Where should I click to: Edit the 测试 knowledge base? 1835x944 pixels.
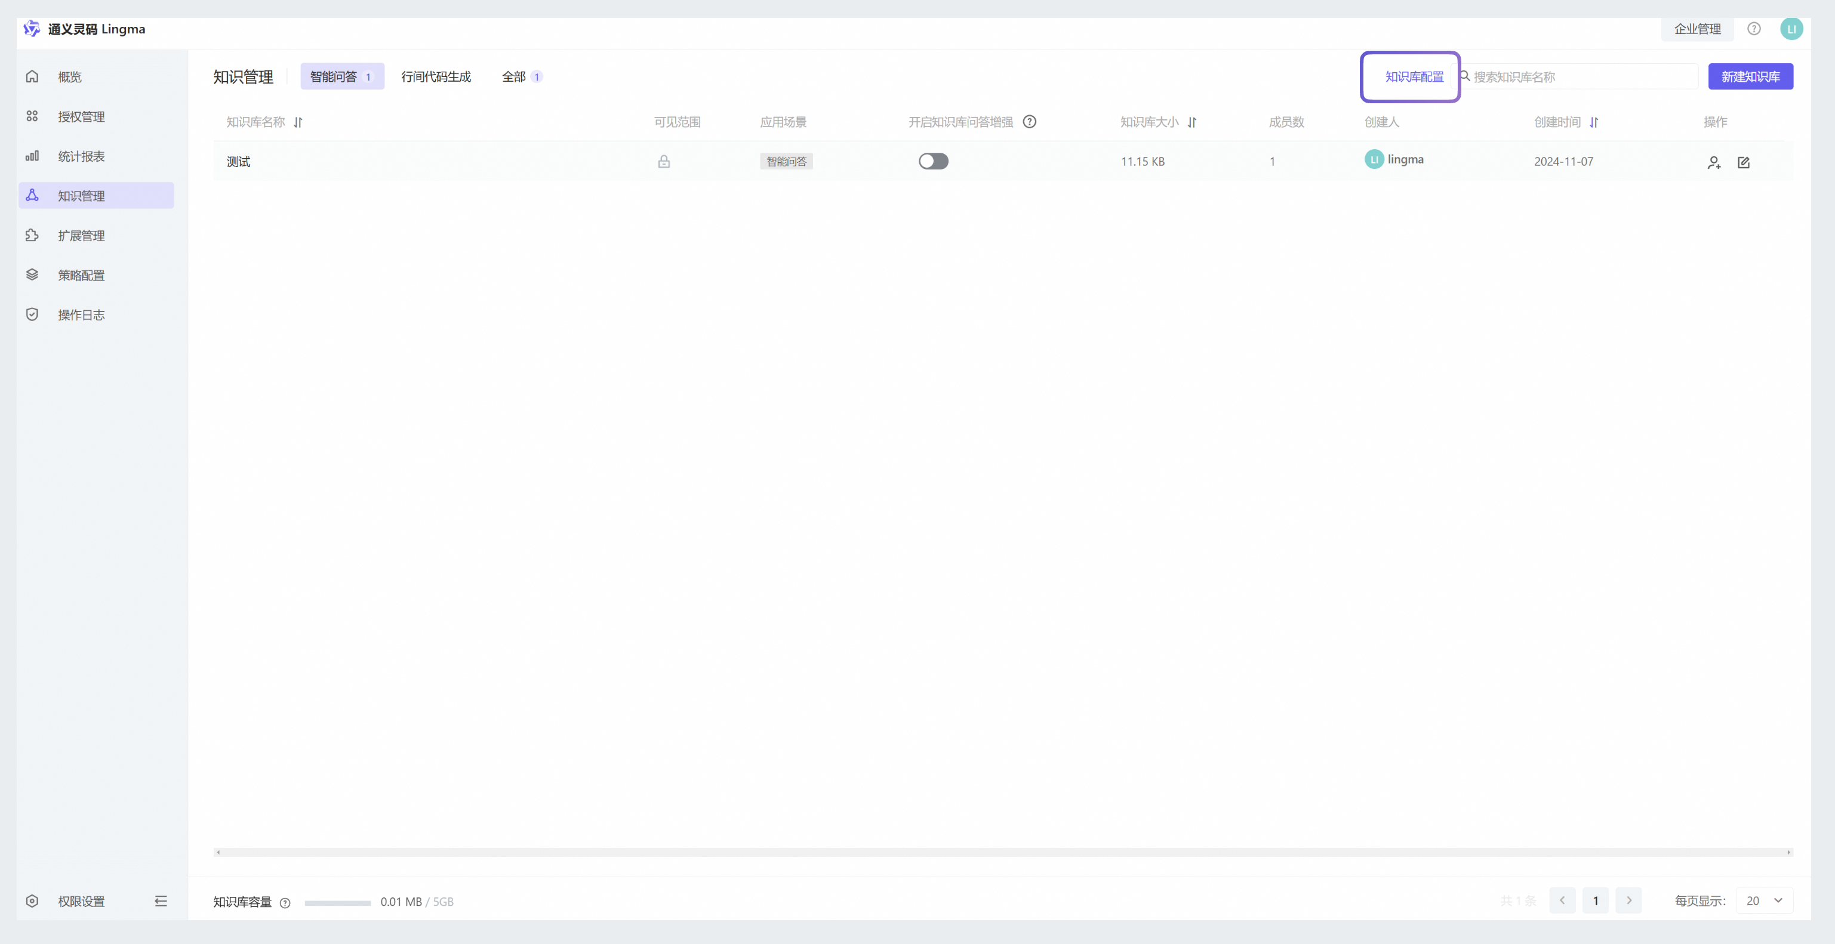click(x=1744, y=162)
